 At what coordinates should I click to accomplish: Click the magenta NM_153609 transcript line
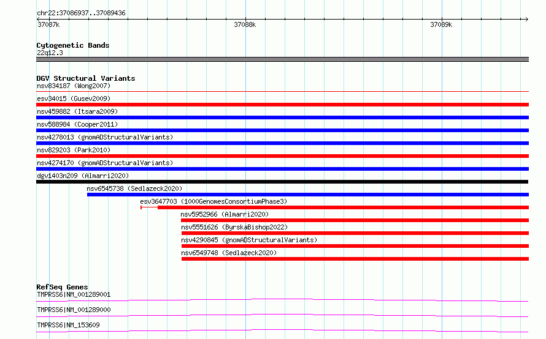(282, 330)
